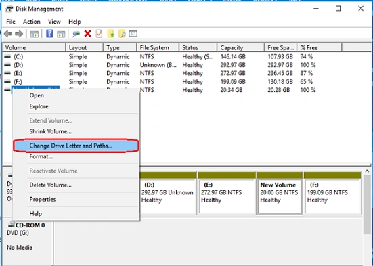Click the list settings view toolbar icon
The width and height of the screenshot is (373, 266).
[x=133, y=34]
